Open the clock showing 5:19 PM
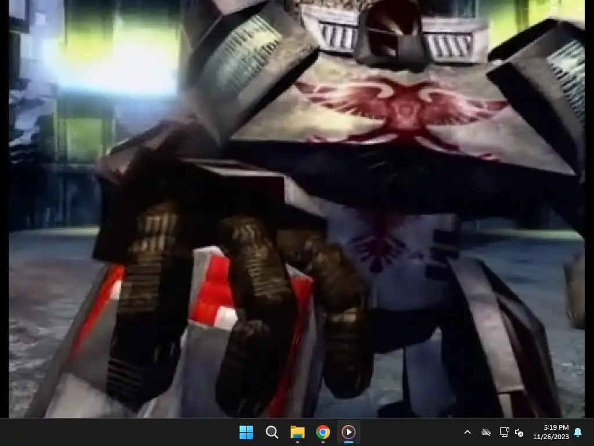 (x=551, y=432)
